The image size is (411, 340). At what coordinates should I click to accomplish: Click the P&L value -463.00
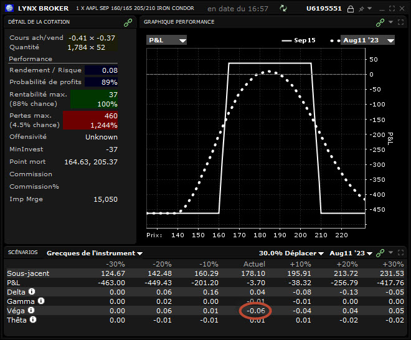(x=111, y=283)
